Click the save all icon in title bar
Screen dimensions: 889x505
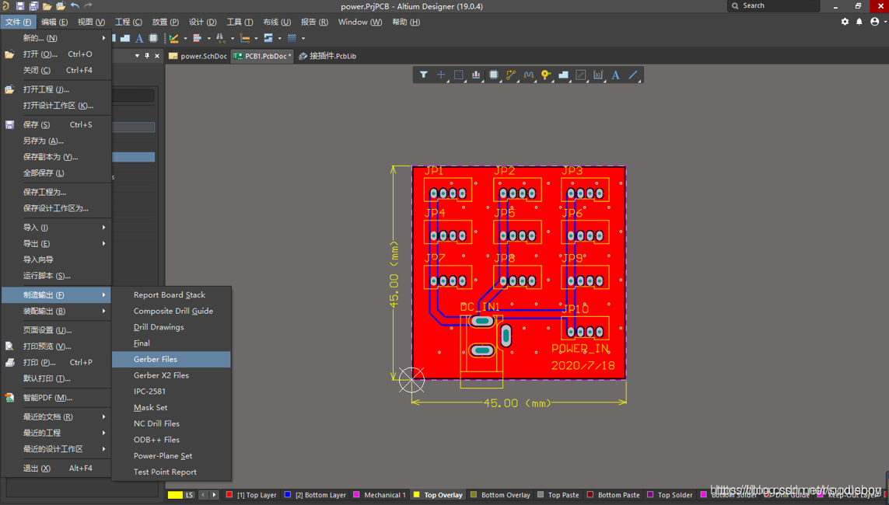[x=33, y=6]
